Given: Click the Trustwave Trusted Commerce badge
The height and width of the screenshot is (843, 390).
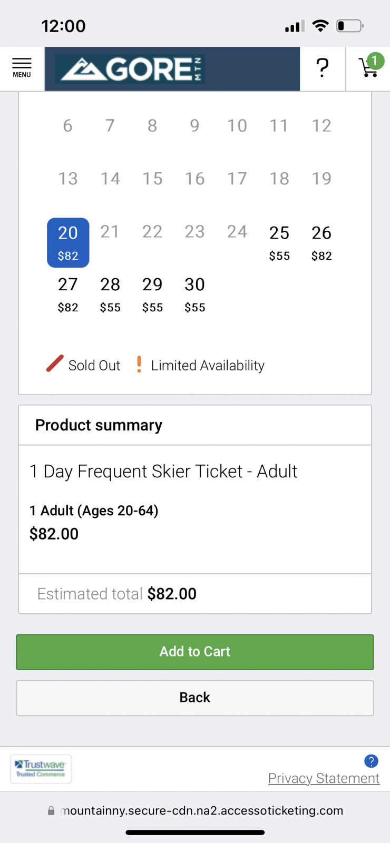Looking at the screenshot, I should pyautogui.click(x=41, y=769).
